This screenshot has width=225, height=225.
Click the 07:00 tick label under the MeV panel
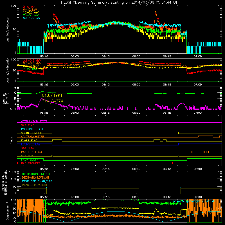(198, 85)
